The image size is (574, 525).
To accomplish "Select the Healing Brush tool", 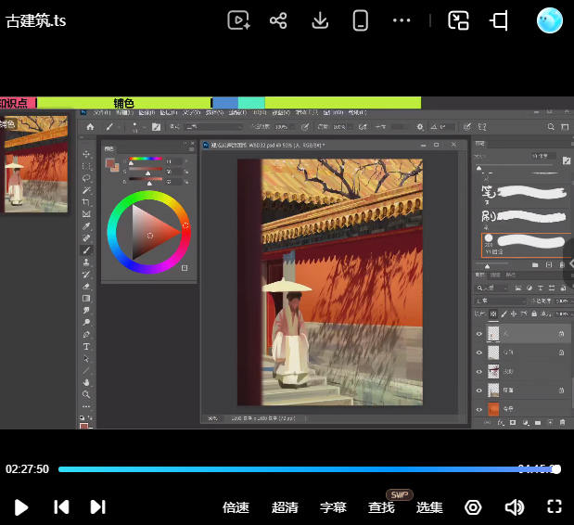I will [86, 238].
